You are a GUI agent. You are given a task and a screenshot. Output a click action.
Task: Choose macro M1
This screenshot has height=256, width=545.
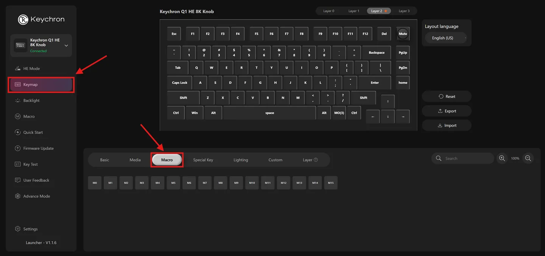click(111, 183)
